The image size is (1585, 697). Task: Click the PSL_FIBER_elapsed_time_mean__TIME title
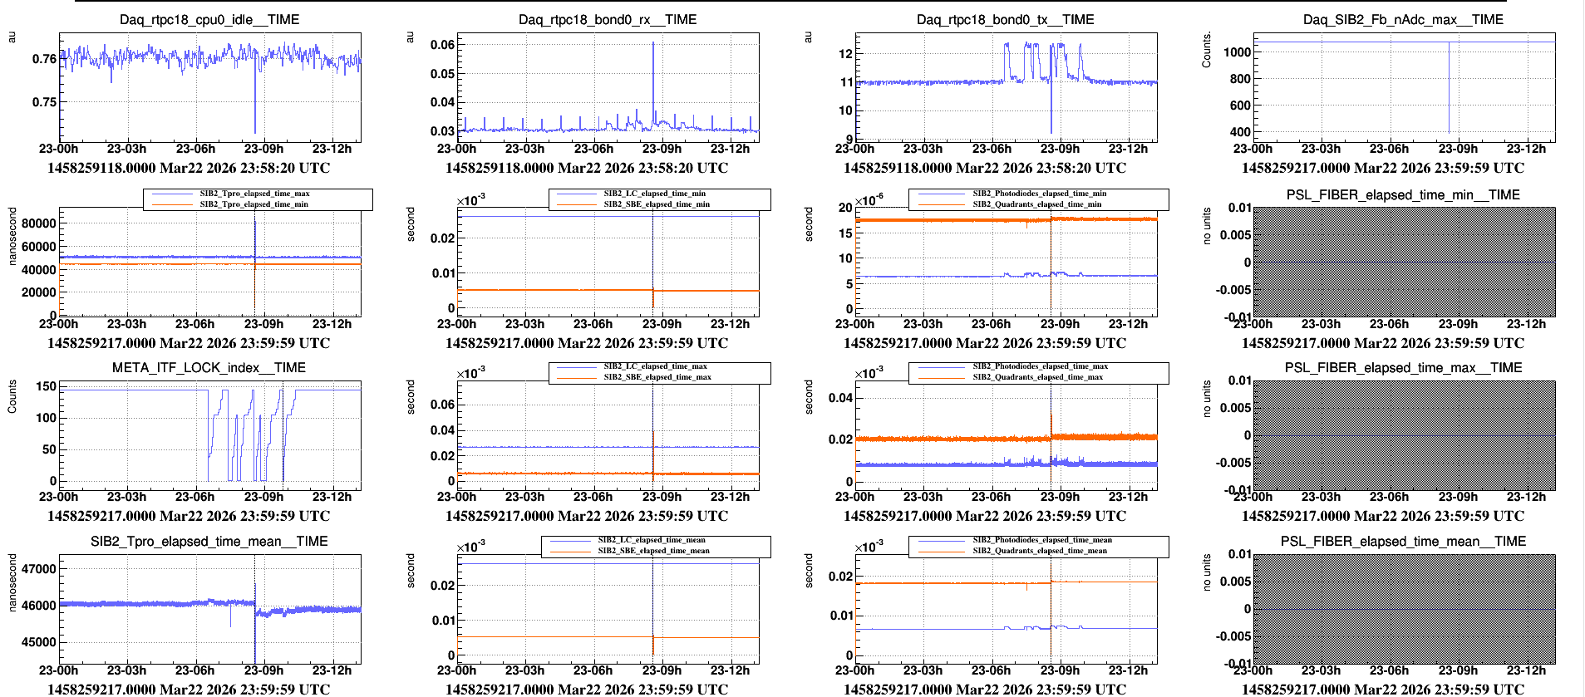[1403, 541]
